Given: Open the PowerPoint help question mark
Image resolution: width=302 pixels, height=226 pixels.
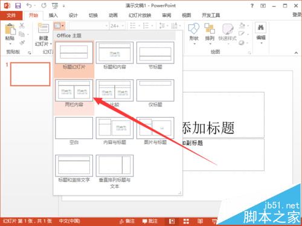Looking at the screenshot, I should point(252,5).
